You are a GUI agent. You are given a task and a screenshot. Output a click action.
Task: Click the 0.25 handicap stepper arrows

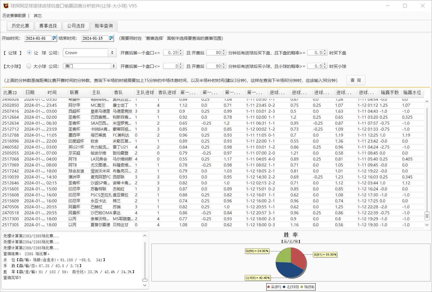pyautogui.click(x=180, y=53)
